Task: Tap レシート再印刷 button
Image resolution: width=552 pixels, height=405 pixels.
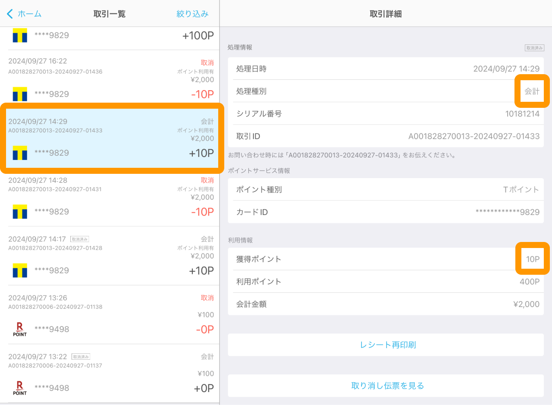Action: pyautogui.click(x=386, y=345)
